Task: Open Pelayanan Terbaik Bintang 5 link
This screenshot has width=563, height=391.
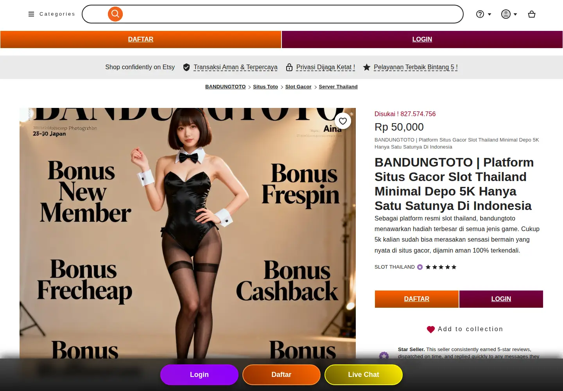Action: pyautogui.click(x=416, y=67)
